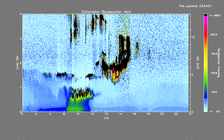Screen dimensions: 224x140
Task: Click the UTC x-axis label
Action: (x=106, y=118)
